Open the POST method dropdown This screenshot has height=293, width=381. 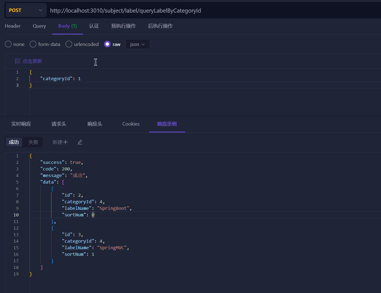coord(26,10)
